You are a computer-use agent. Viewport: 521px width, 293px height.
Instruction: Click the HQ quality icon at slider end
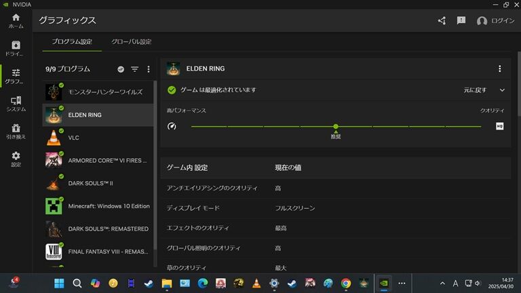(499, 126)
